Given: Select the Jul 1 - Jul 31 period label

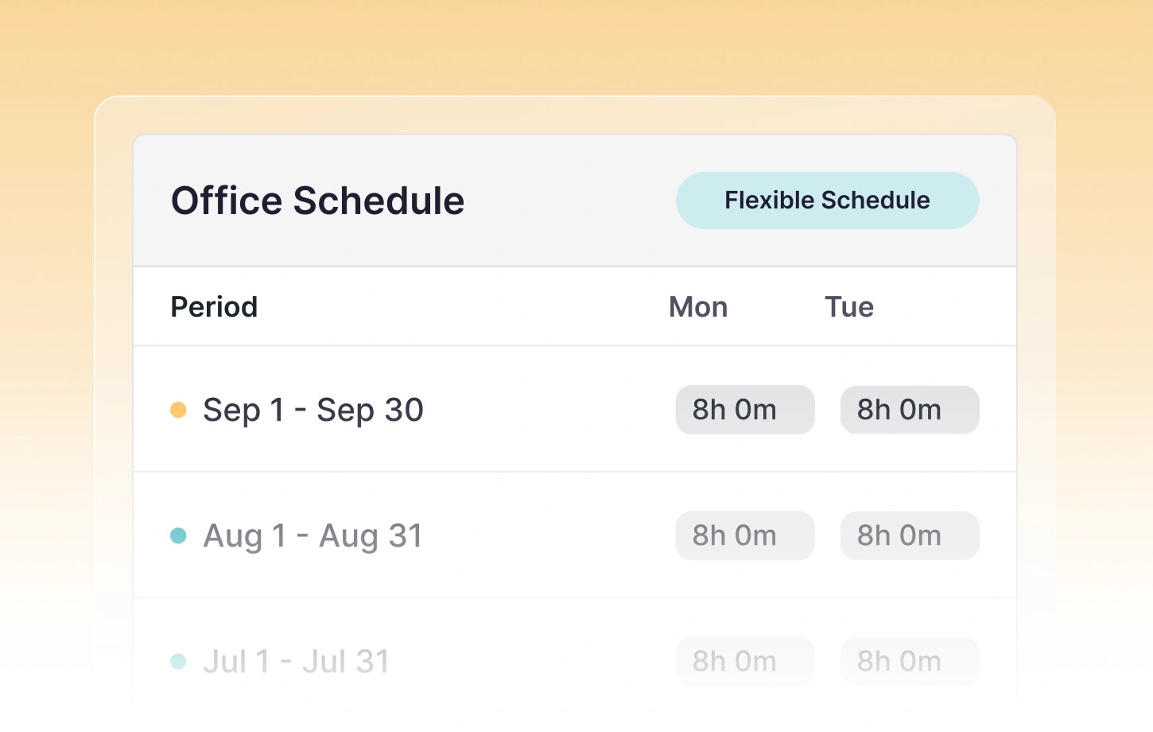Looking at the screenshot, I should [296, 661].
